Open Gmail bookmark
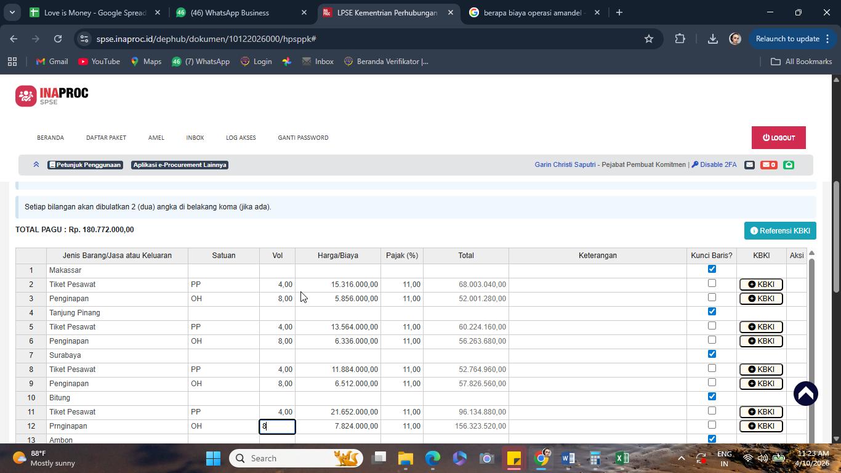The height and width of the screenshot is (473, 841). pyautogui.click(x=52, y=62)
